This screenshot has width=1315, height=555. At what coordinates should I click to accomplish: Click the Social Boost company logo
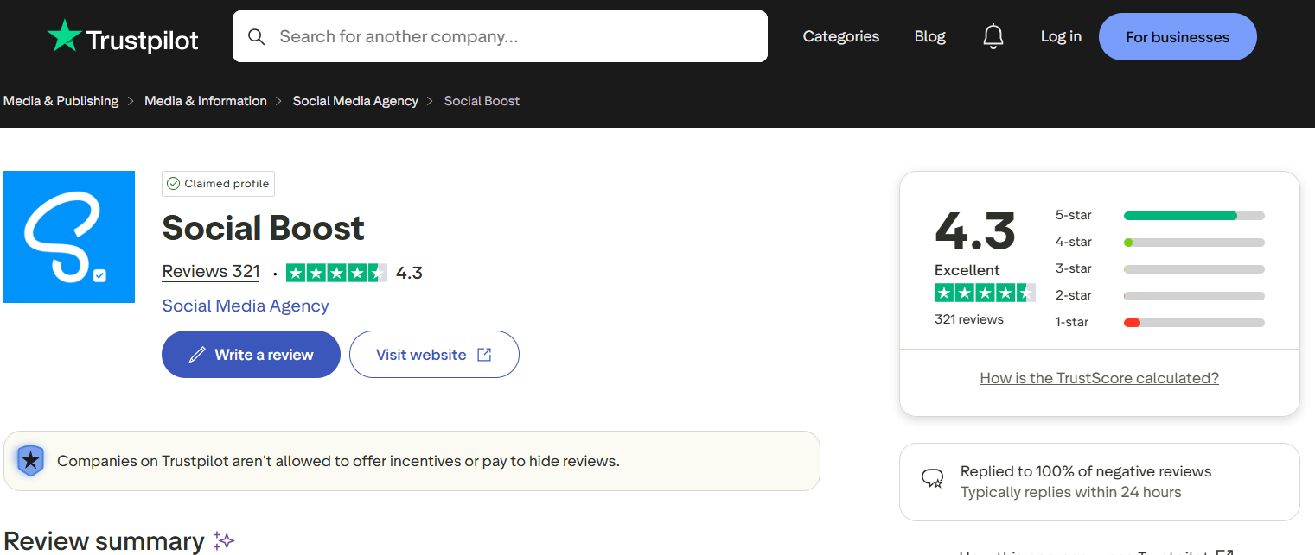tap(69, 237)
